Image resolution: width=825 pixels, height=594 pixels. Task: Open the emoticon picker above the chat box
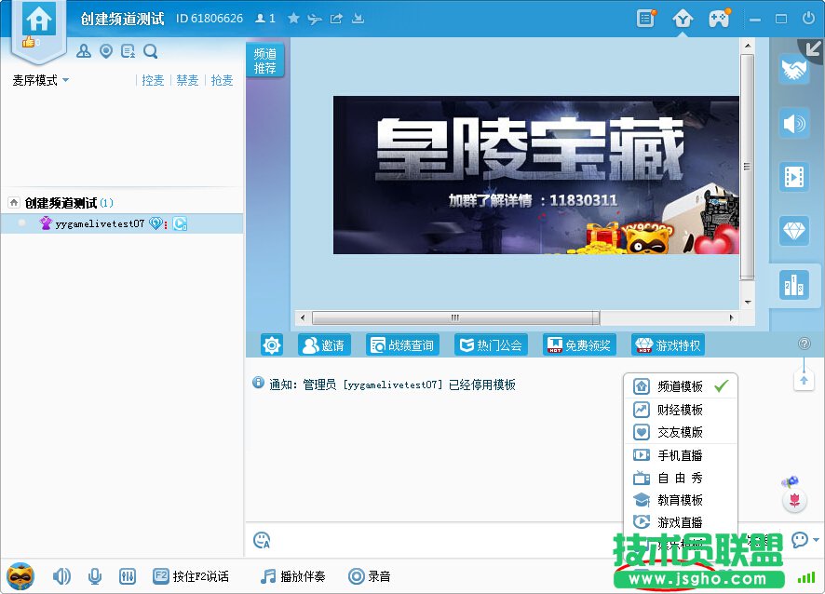pos(262,540)
